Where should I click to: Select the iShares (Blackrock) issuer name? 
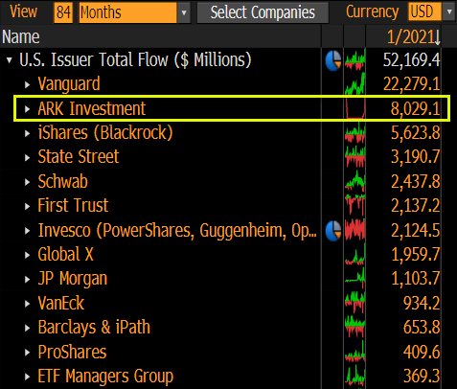(x=105, y=132)
